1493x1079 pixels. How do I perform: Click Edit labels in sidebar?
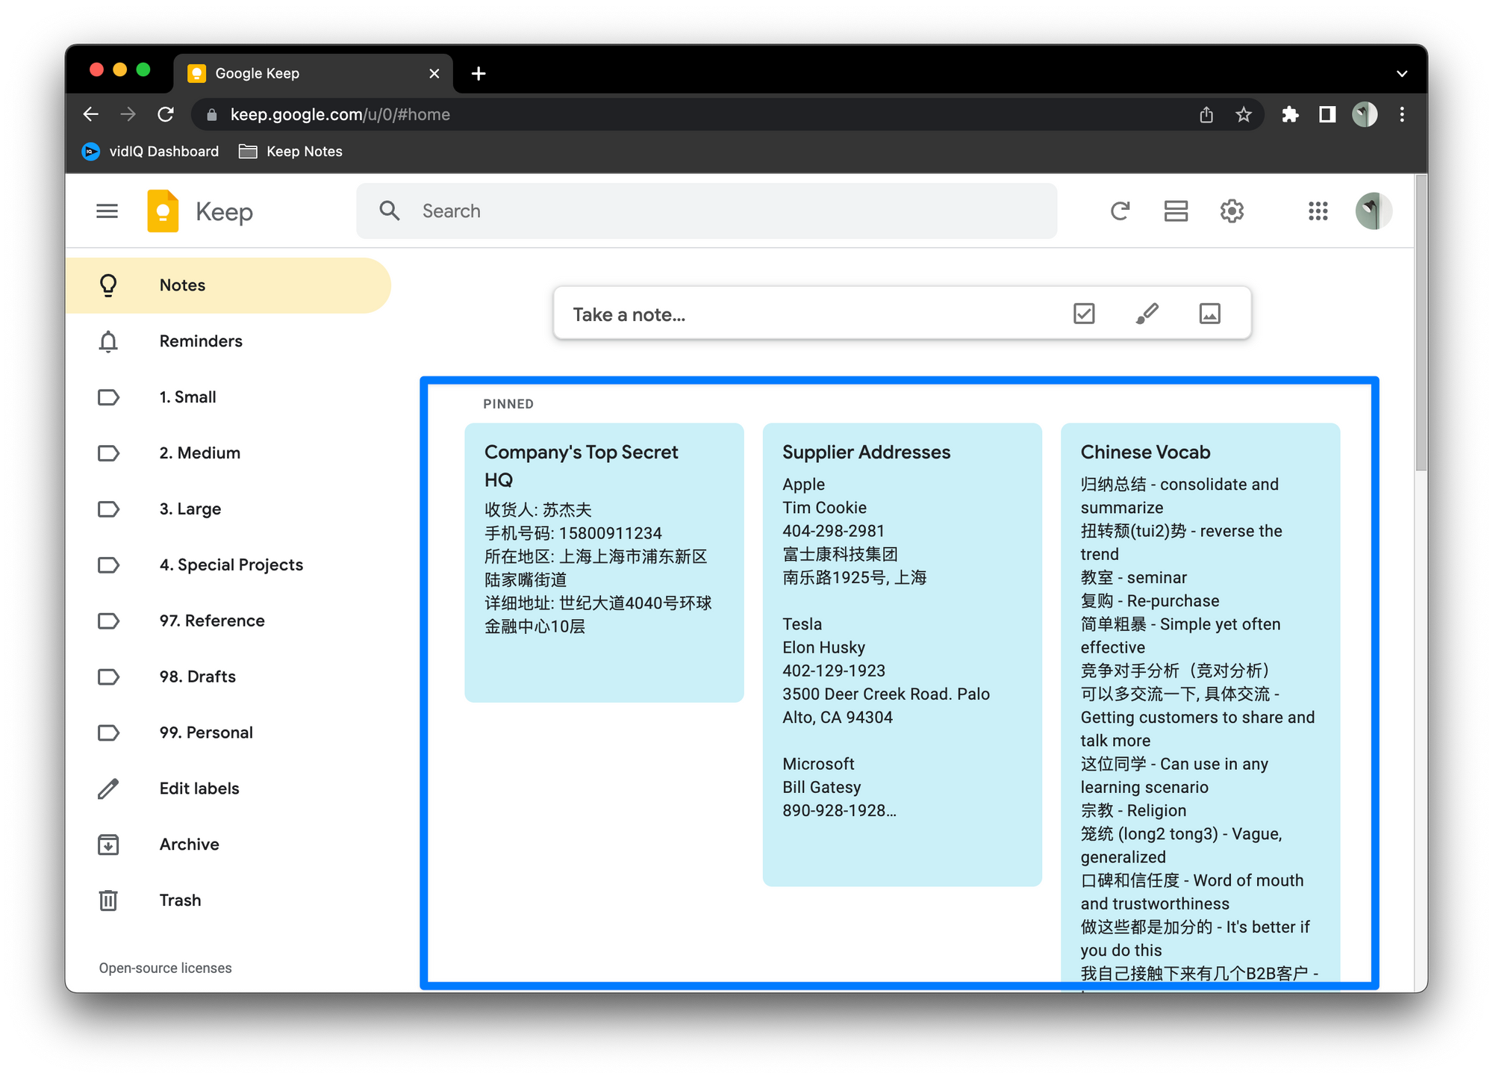[x=199, y=789]
